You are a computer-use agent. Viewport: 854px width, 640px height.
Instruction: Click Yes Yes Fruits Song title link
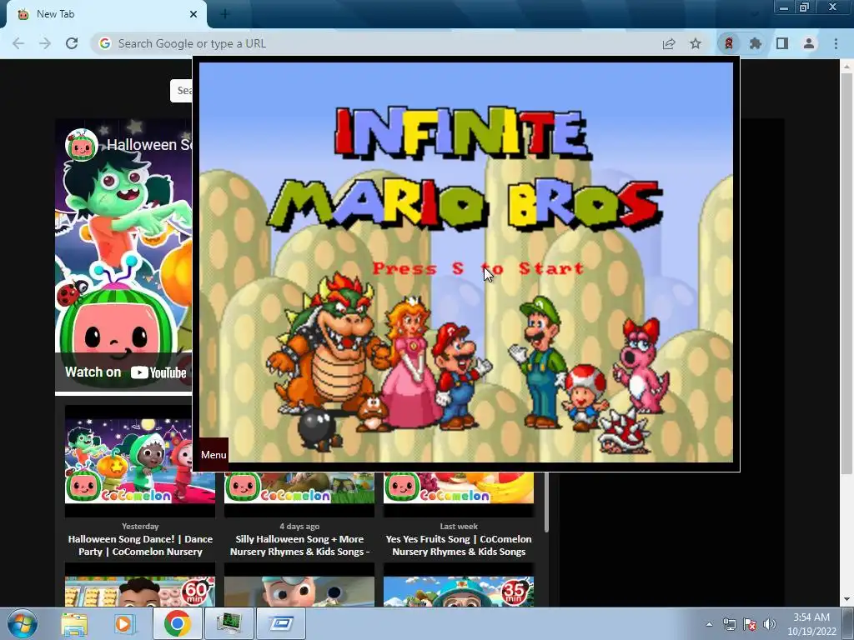[459, 545]
